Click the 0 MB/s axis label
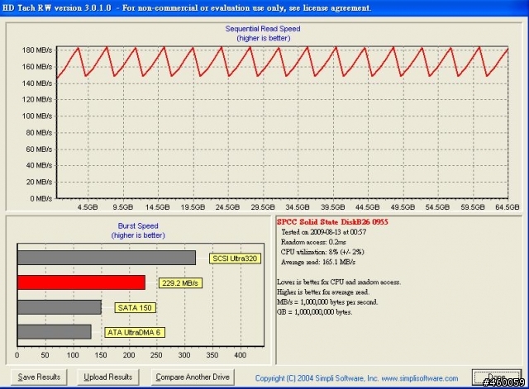Screen dimensions: 529x389 (41, 198)
